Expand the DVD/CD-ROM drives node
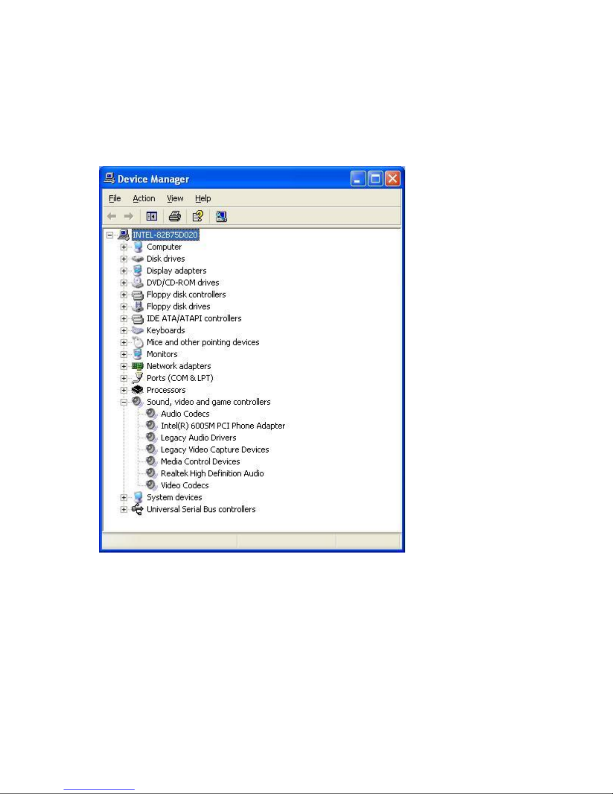This screenshot has height=794, width=613. tap(124, 283)
